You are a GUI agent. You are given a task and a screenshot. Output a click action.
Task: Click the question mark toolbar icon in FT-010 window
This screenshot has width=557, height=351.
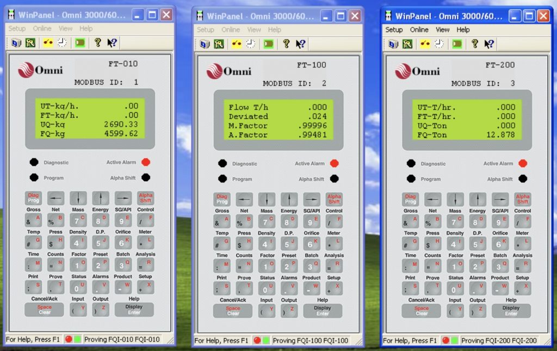tap(98, 43)
